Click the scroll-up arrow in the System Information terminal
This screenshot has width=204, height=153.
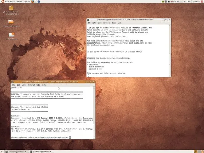click(94, 87)
